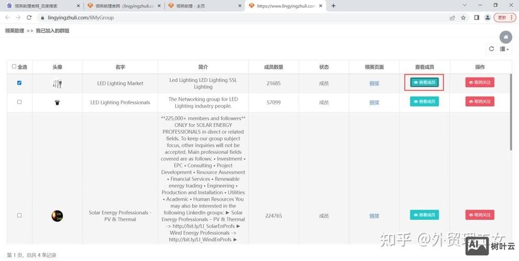This screenshot has height=261, width=519.
Task: Toggle the 全选 select-all checkbox
Action: (x=14, y=66)
